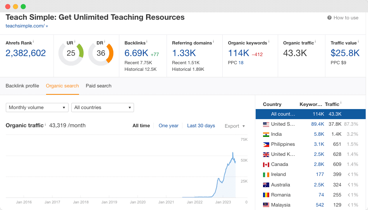368x210 pixels.
Task: Open the All countries dropdown
Action: (103, 108)
